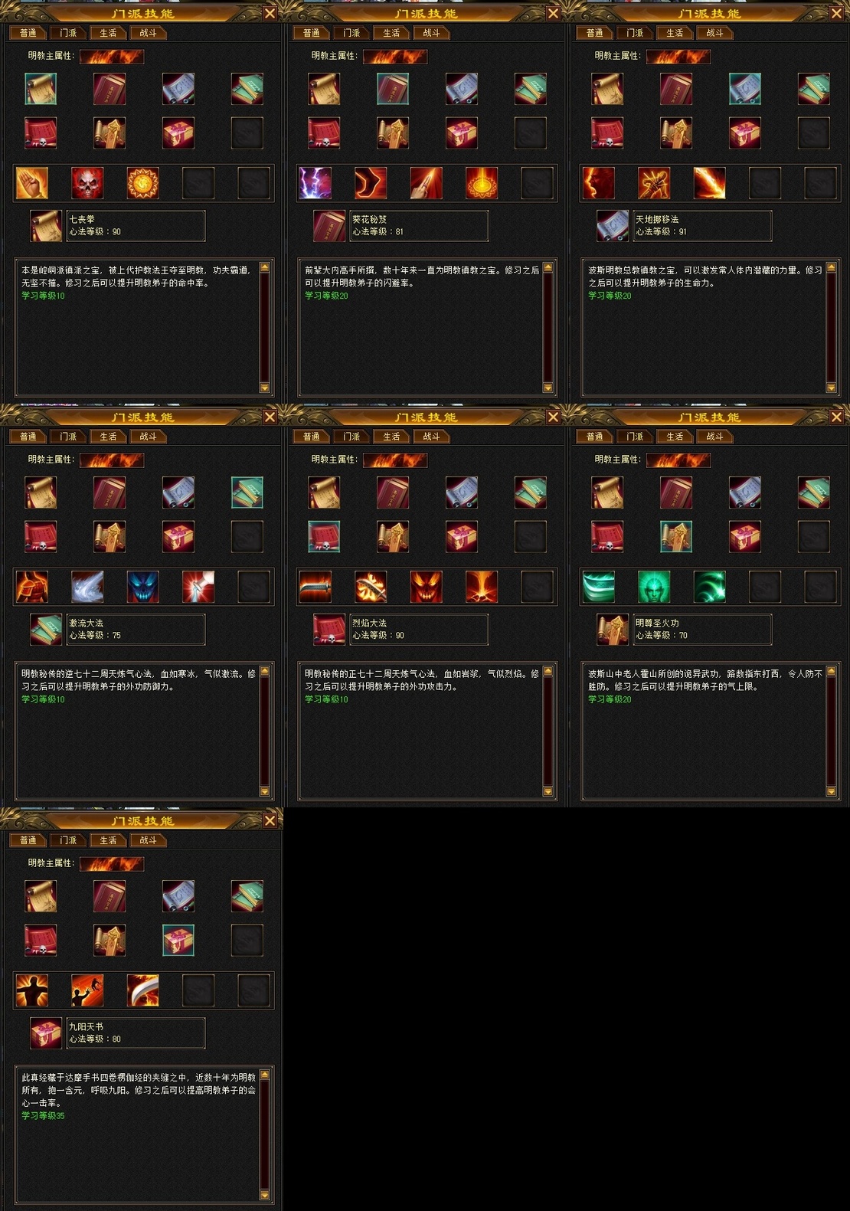850x1211 pixels.
Task: Click the green glowing face skill in 明尊圣火功 panel
Action: (654, 587)
